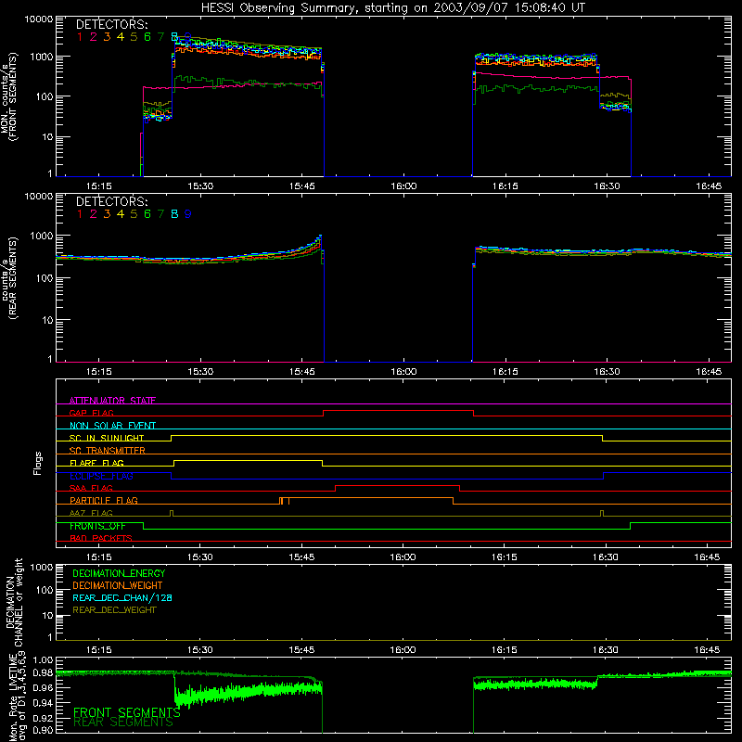Image resolution: width=742 pixels, height=742 pixels.
Task: Click the 10000 y-axis tick of the front segments plot
Action: click(39, 19)
